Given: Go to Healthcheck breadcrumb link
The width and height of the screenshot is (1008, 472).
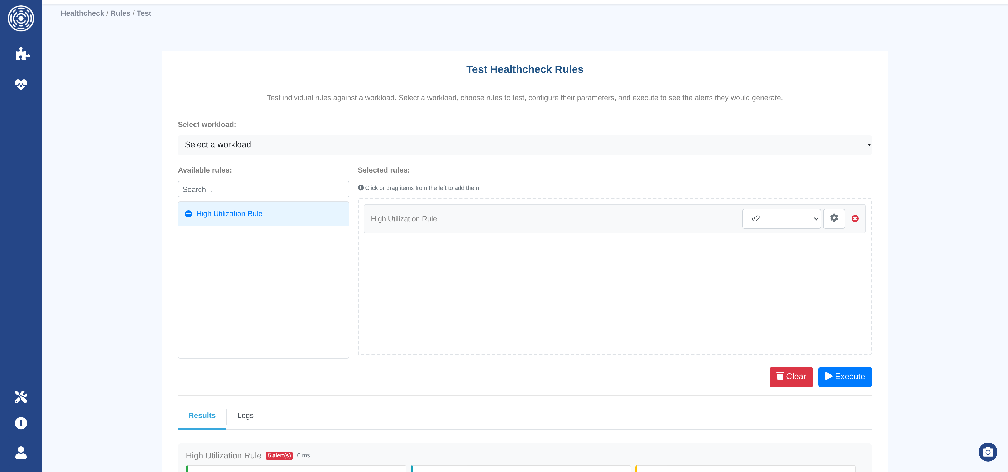Looking at the screenshot, I should click(82, 13).
